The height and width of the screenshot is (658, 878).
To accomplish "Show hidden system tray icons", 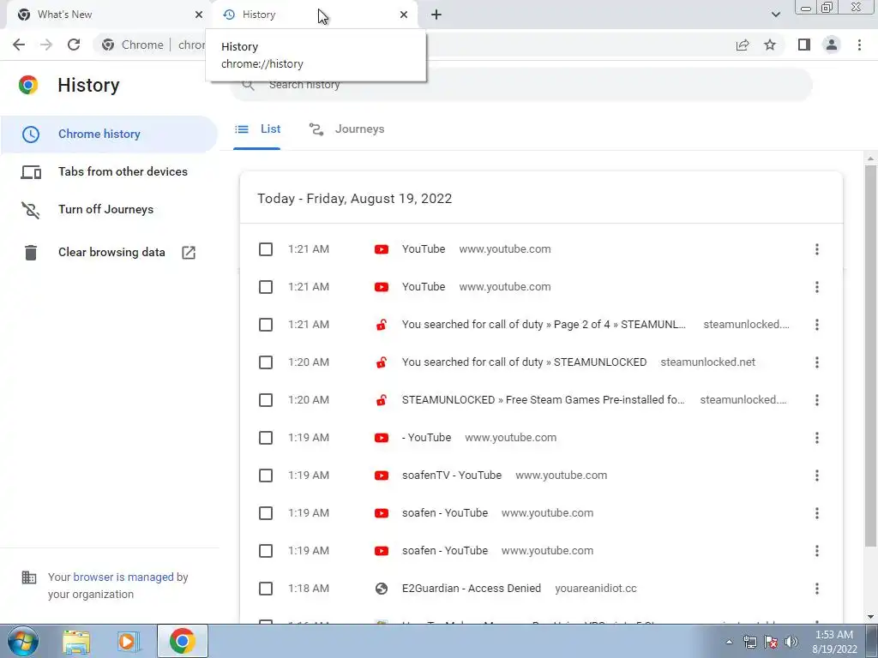I will pyautogui.click(x=729, y=642).
